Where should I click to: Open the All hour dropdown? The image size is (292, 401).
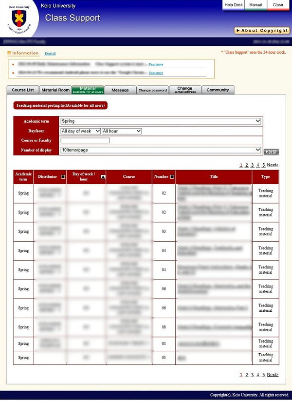[x=122, y=131]
